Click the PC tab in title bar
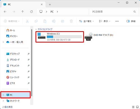 (x=23, y=4)
